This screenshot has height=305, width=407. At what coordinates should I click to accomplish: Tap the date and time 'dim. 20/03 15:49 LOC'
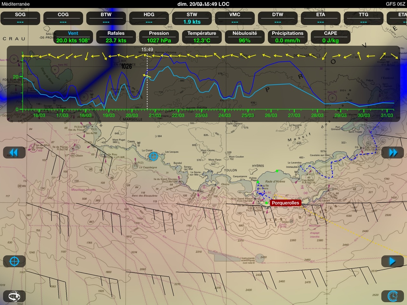(x=203, y=4)
